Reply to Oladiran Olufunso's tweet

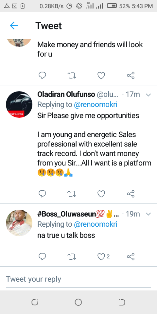[x=42, y=194]
